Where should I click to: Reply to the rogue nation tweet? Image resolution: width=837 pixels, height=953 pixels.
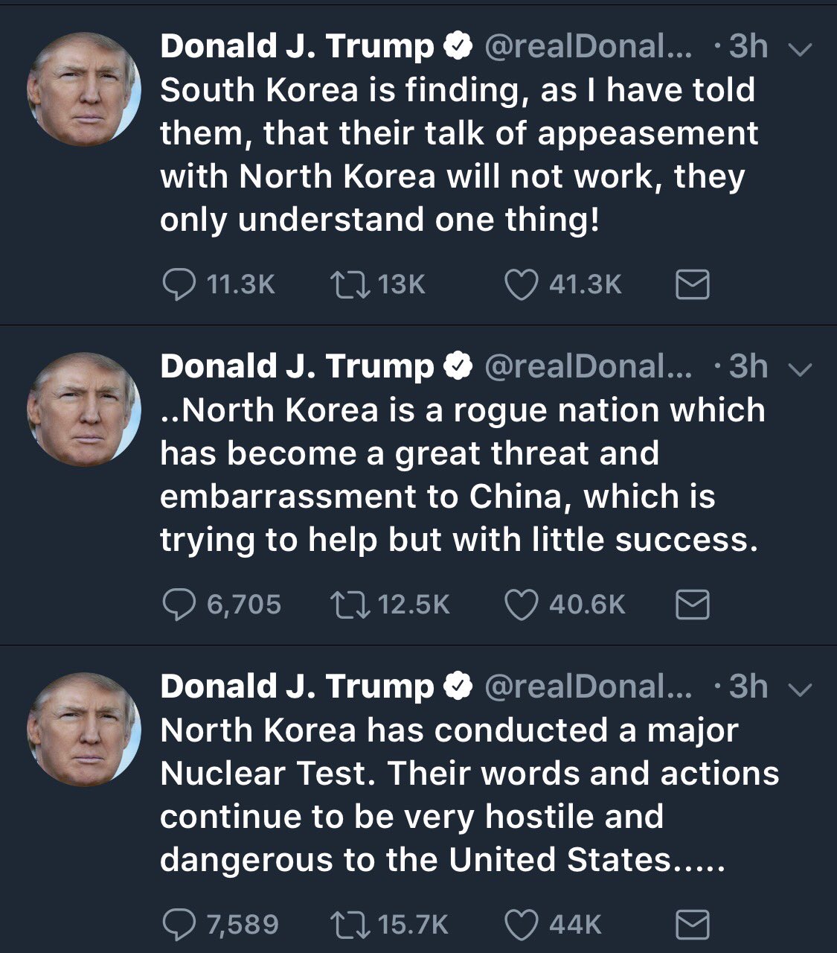click(x=179, y=605)
